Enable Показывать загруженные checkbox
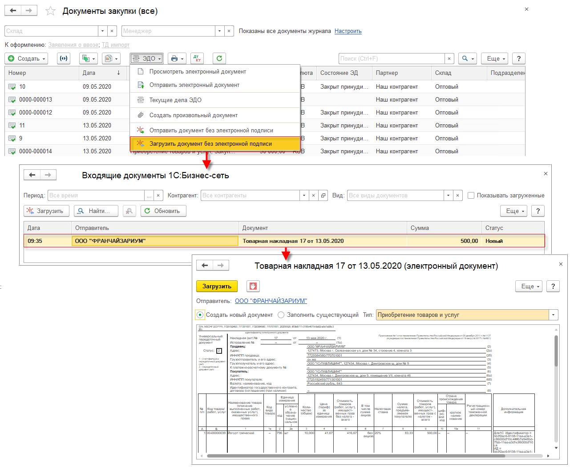 click(471, 195)
